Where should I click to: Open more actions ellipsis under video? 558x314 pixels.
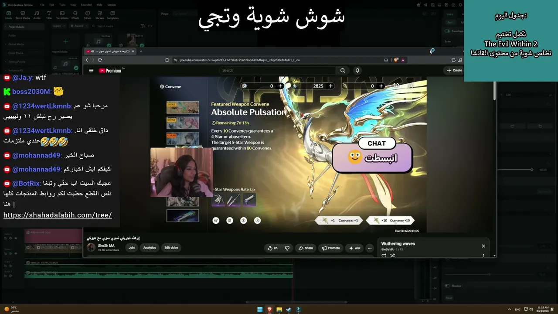(370, 248)
